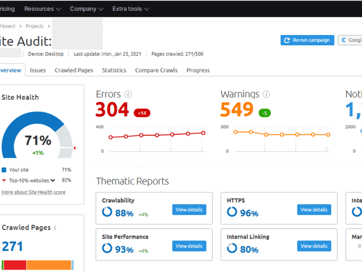
Task: Click the Internal Linking progress circle icon
Action: [232, 248]
